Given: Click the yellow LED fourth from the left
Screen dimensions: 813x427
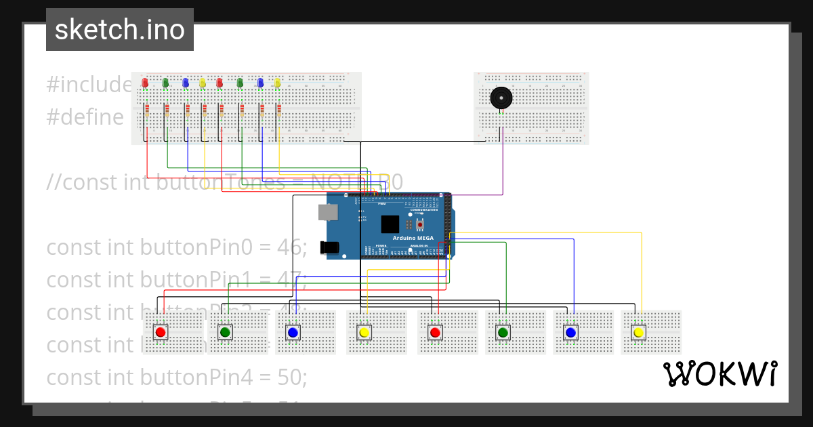Looking at the screenshot, I should 203,83.
